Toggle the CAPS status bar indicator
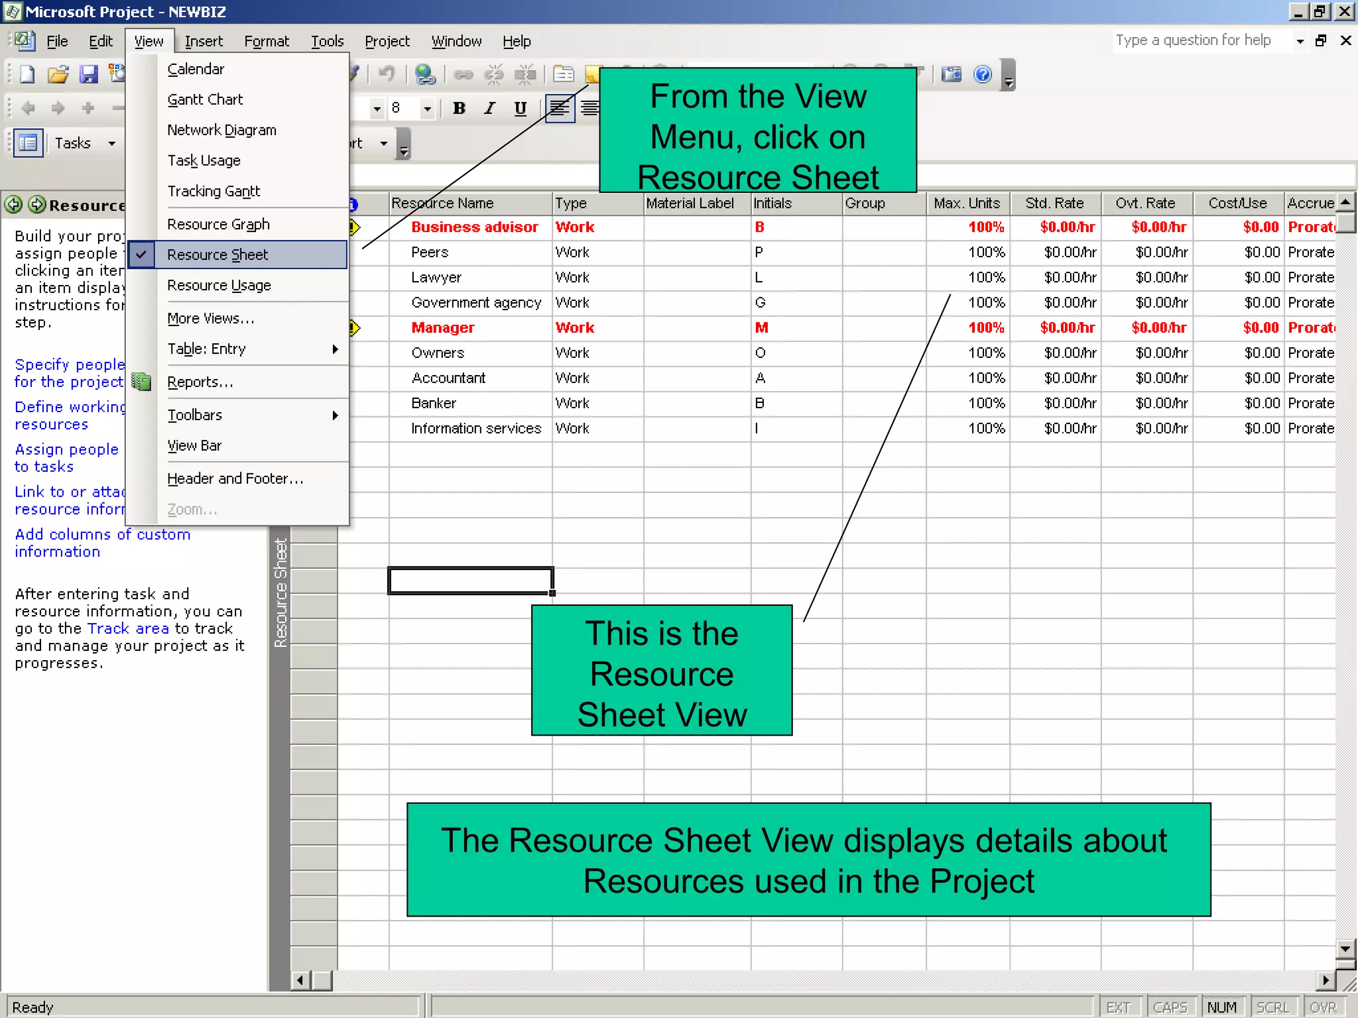 [1170, 1007]
